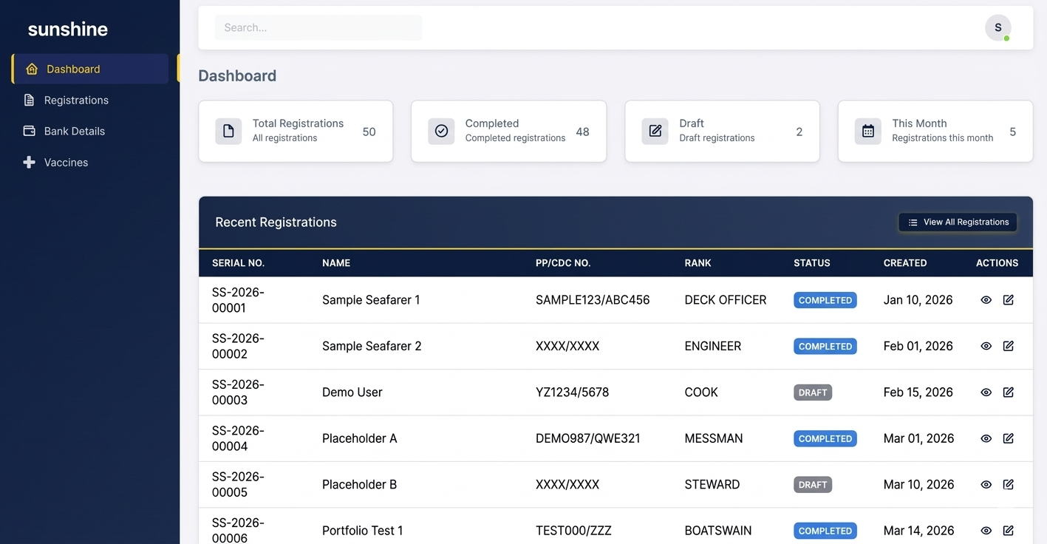Open Registrations in the sidebar
The height and width of the screenshot is (544, 1047).
coord(76,100)
